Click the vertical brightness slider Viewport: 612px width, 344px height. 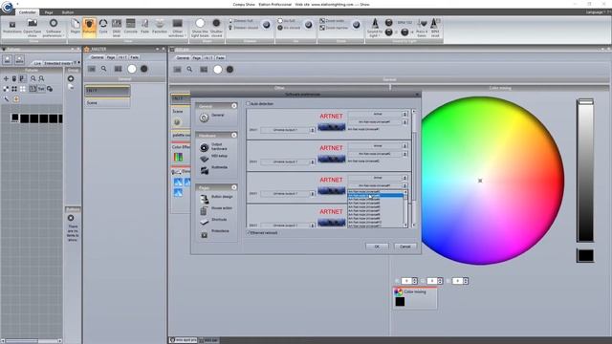click(585, 170)
